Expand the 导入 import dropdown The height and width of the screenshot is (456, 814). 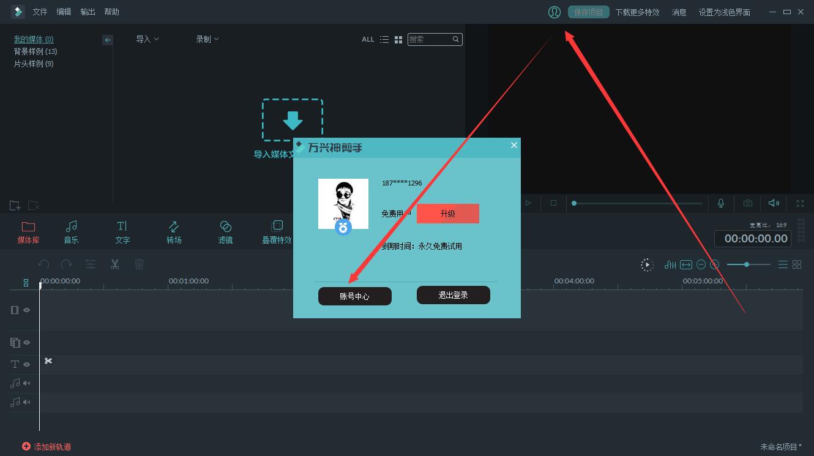coord(147,39)
